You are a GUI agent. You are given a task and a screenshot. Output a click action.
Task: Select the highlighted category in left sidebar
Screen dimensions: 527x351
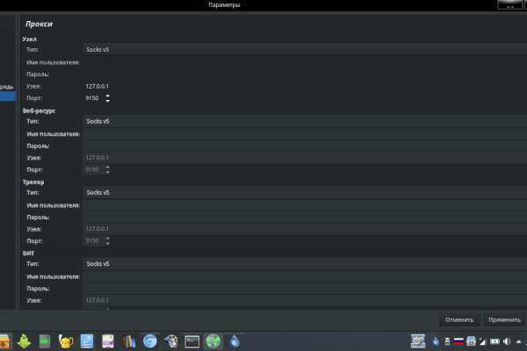click(x=7, y=97)
